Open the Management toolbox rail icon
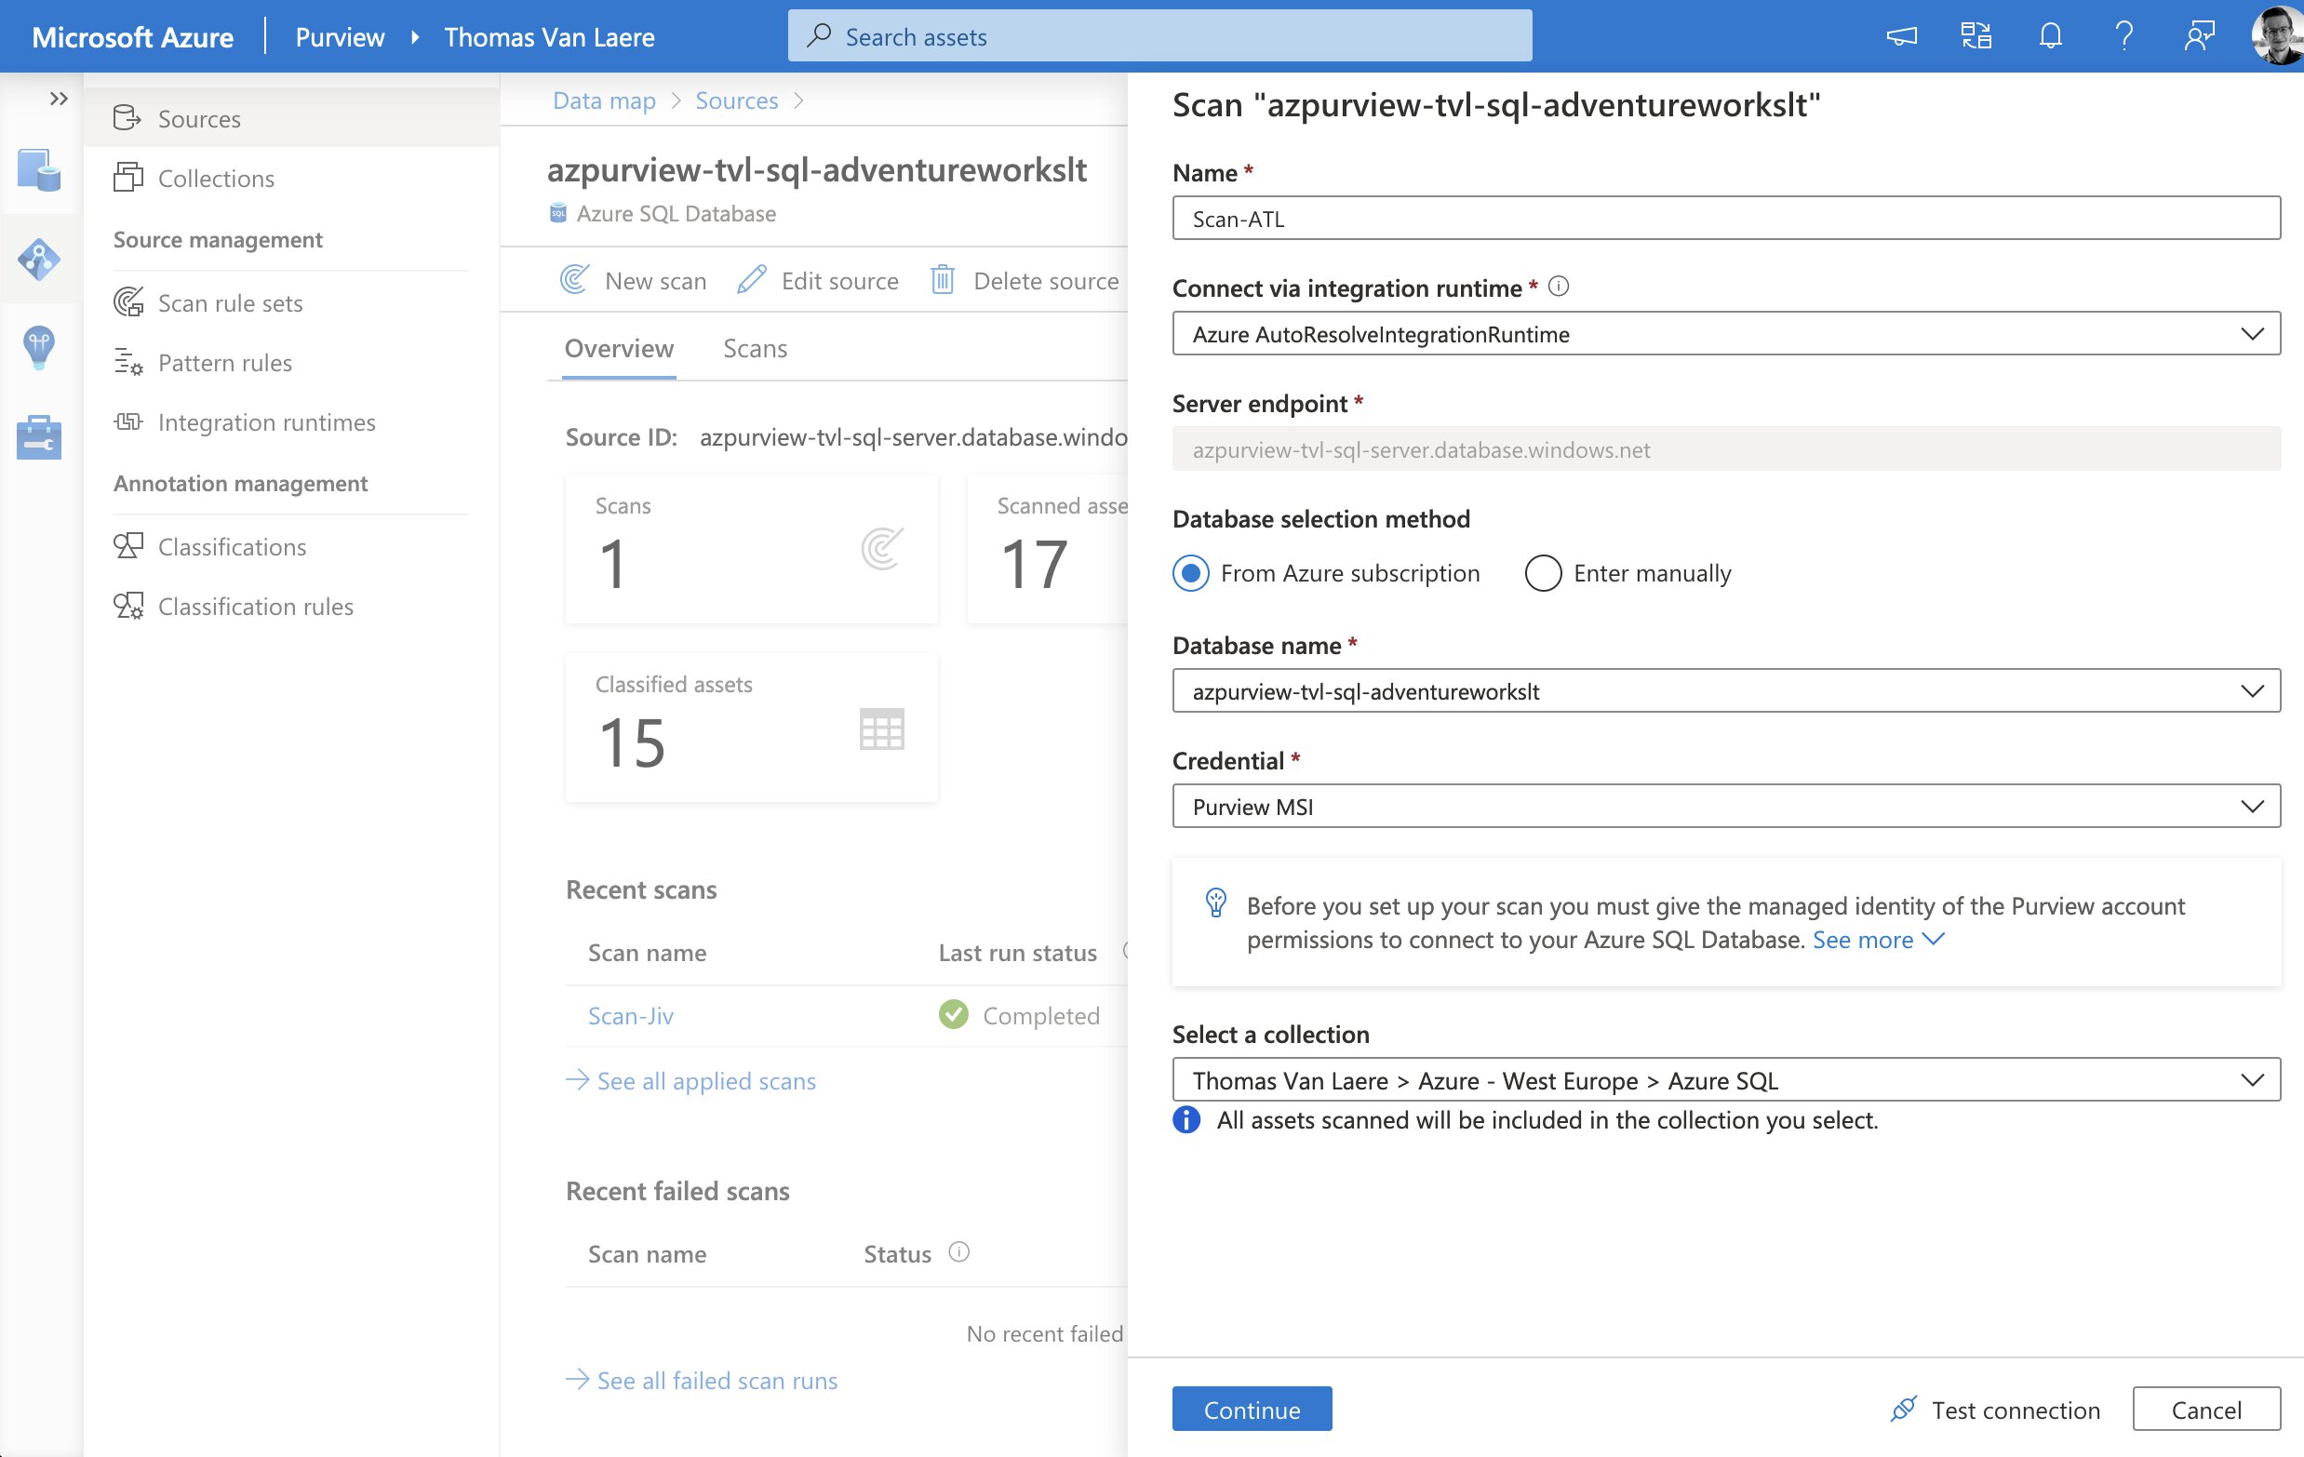2304x1457 pixels. (x=39, y=436)
